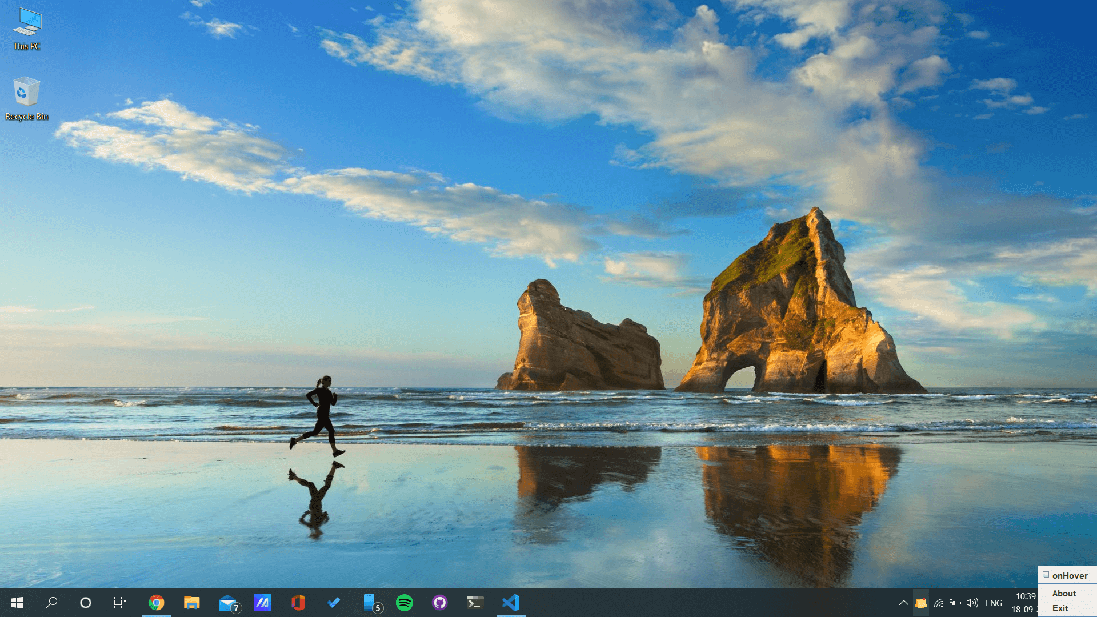Image resolution: width=1097 pixels, height=617 pixels.
Task: Switch to Visual Studio Code on taskbar
Action: [x=511, y=603]
